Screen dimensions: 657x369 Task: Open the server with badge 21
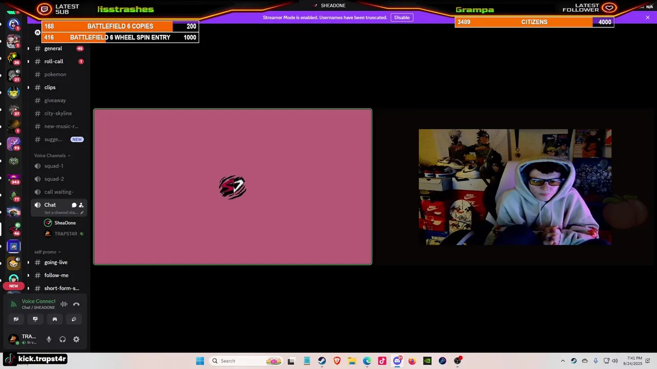(x=14, y=75)
